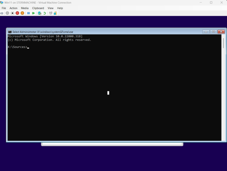Viewport: 227px width, 171px height.
Task: Click the last toolbar icon with the folder
Action: coord(55,13)
